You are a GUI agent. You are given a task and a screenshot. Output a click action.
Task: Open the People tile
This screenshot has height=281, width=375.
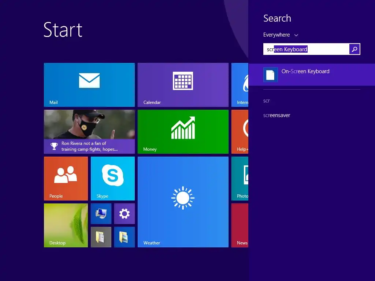click(x=66, y=179)
